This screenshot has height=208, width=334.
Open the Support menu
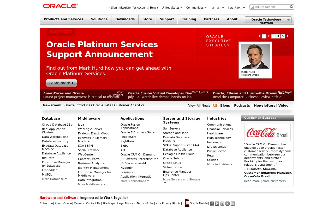click(x=167, y=19)
